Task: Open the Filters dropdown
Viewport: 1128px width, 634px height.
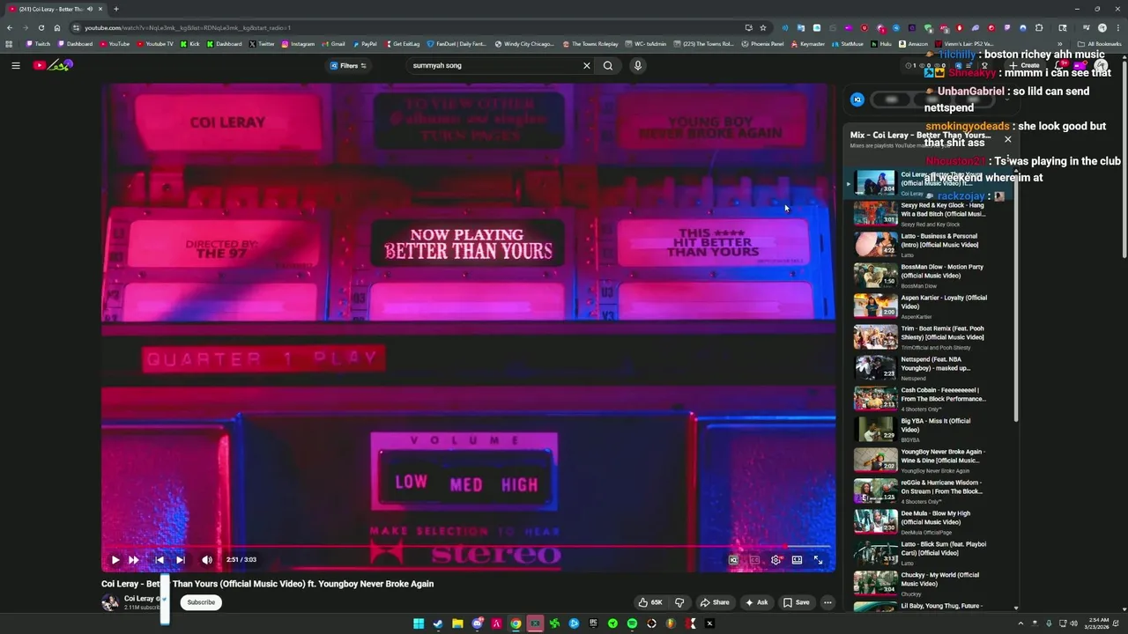Action: (348, 65)
